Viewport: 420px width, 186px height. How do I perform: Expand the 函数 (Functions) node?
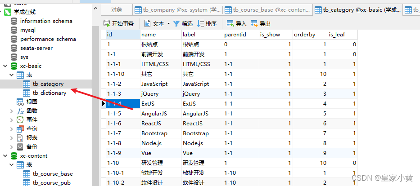point(12,111)
